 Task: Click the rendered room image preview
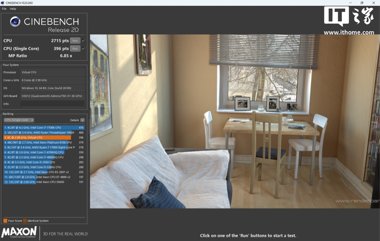pyautogui.click(x=235, y=121)
